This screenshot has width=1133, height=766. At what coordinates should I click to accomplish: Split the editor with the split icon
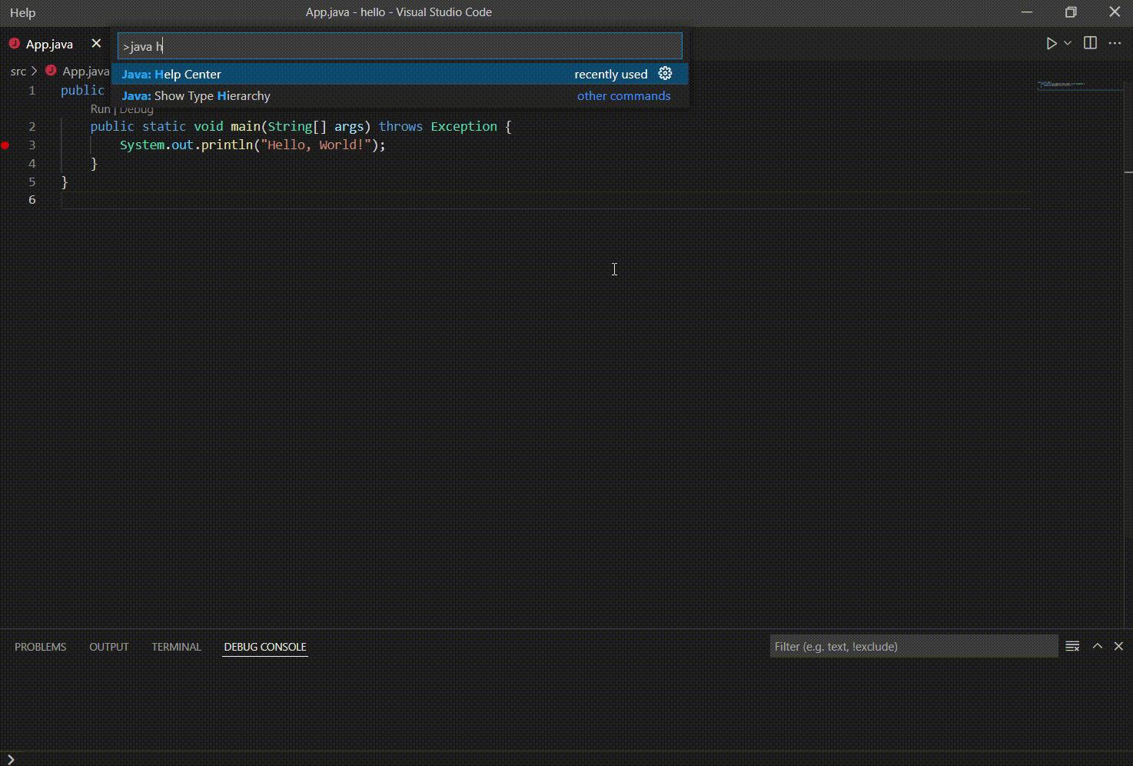pos(1090,43)
